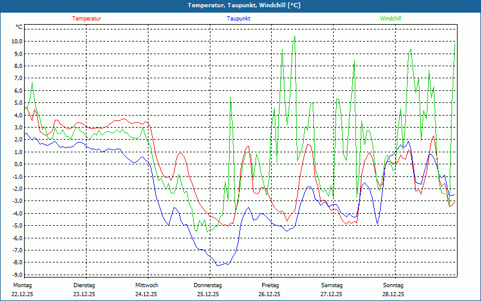
Task: Click the blue Taupunkt legend label
Action: click(239, 19)
